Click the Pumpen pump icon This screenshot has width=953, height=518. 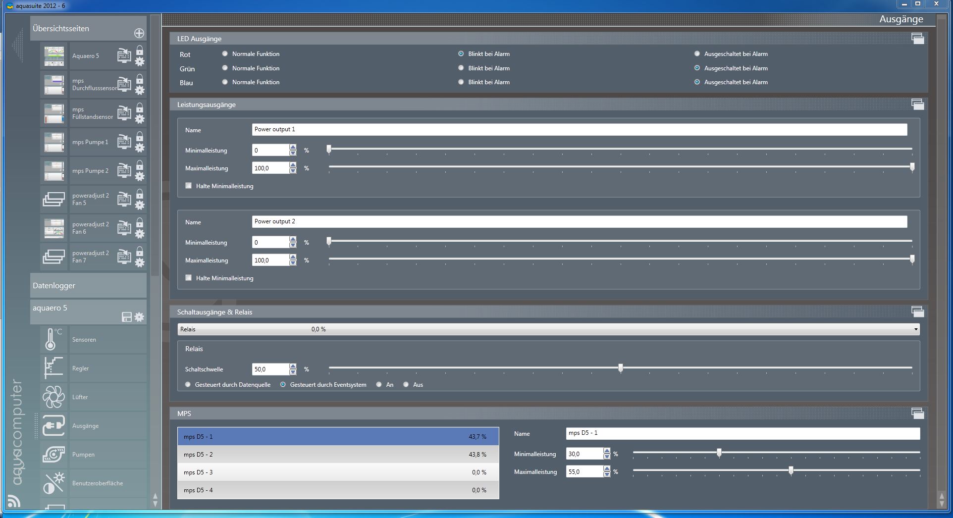click(53, 455)
